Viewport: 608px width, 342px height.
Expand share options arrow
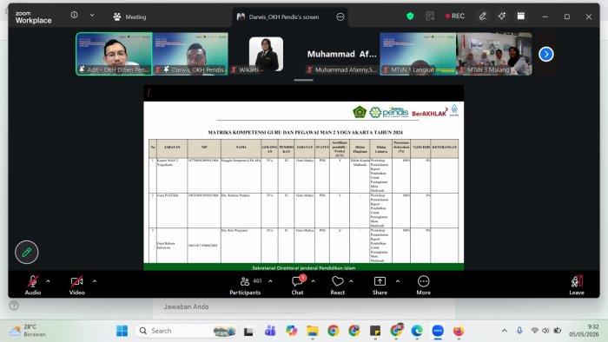click(x=398, y=281)
